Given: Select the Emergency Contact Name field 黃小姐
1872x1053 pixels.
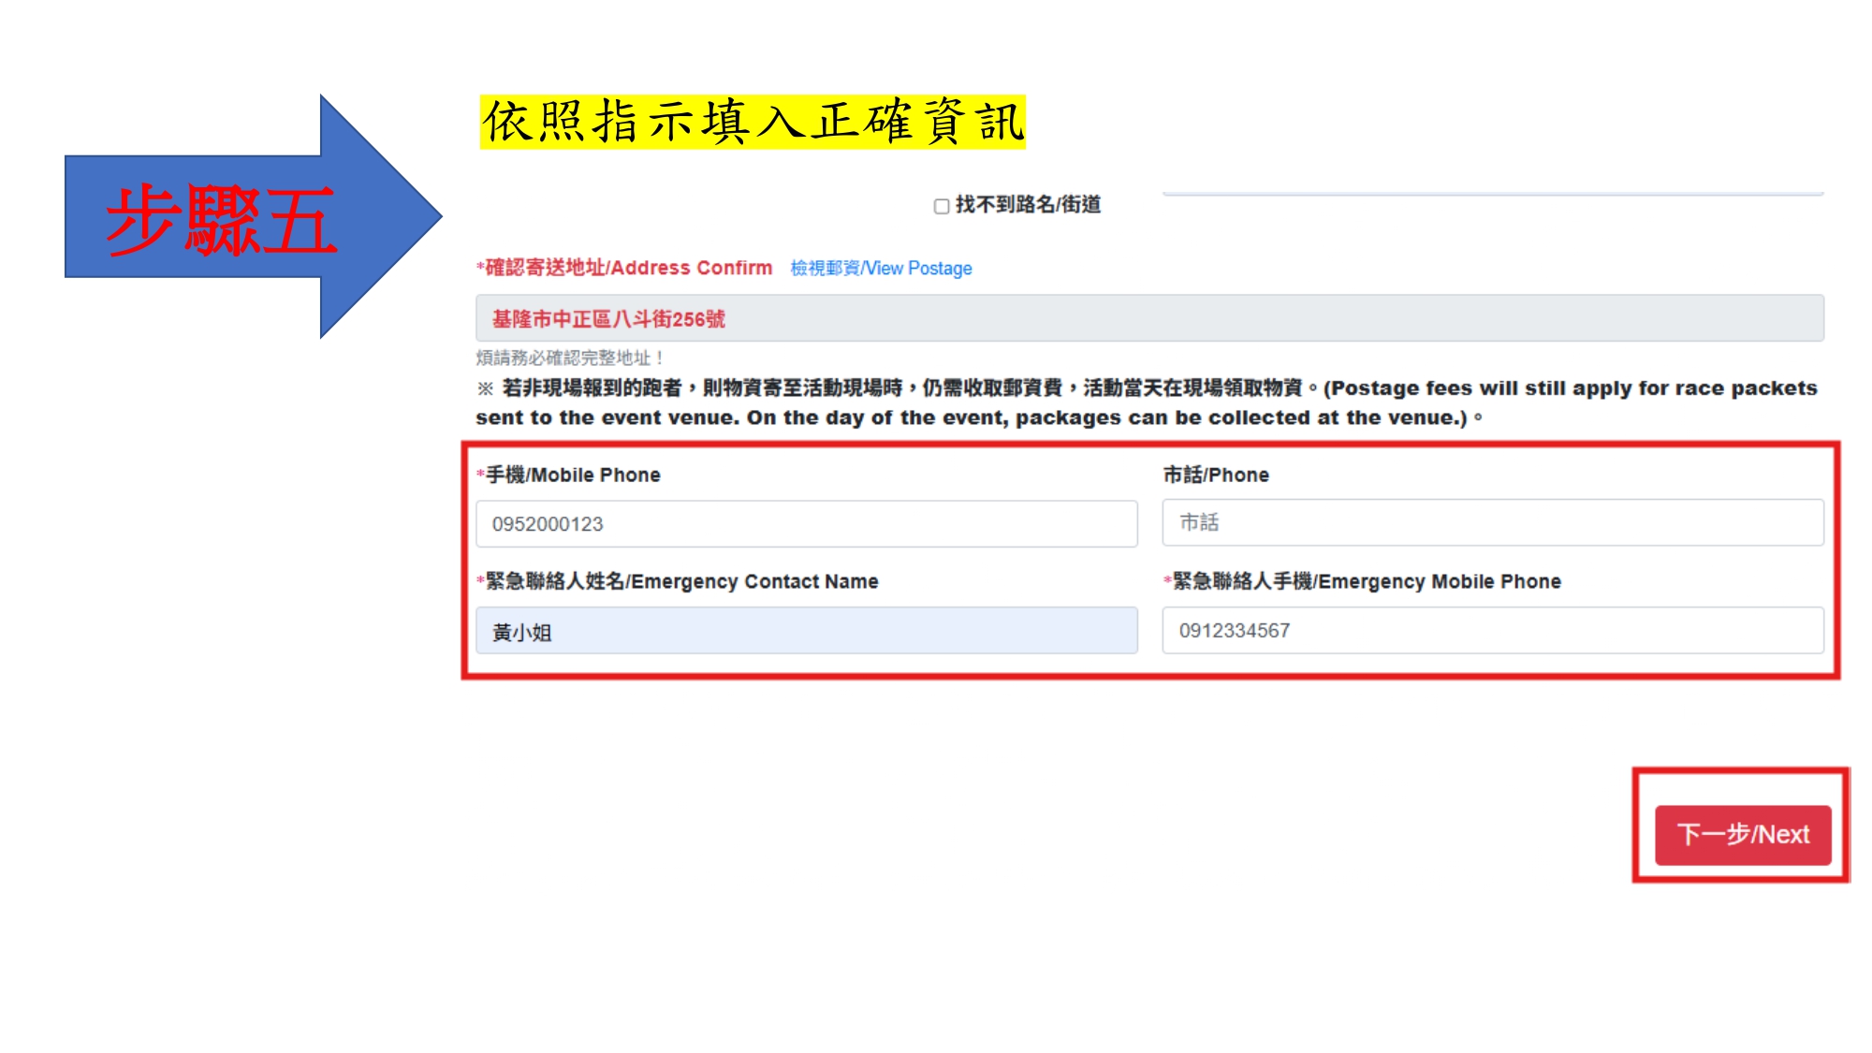Looking at the screenshot, I should pos(806,632).
